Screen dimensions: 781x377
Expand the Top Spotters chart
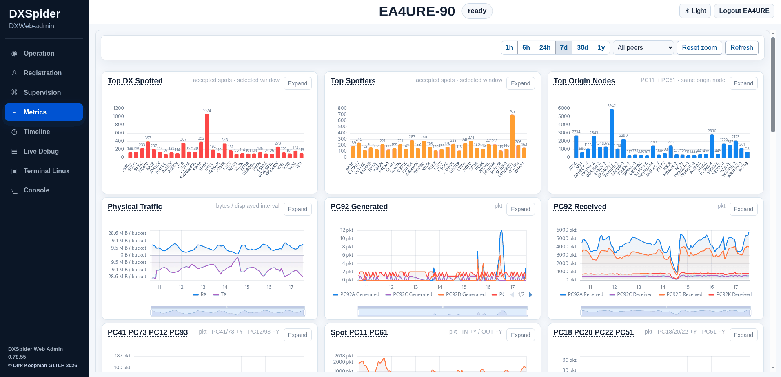tap(520, 83)
